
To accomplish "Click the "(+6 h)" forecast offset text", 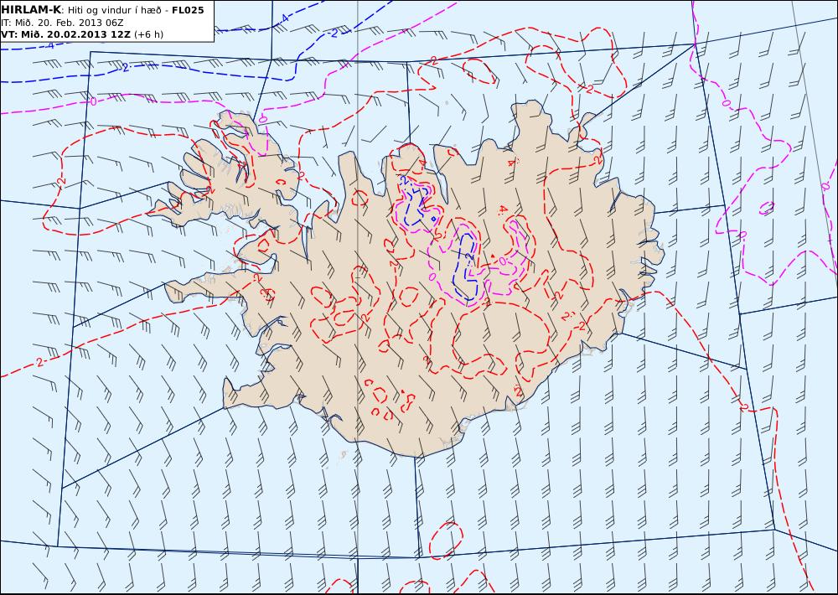I will (148, 34).
